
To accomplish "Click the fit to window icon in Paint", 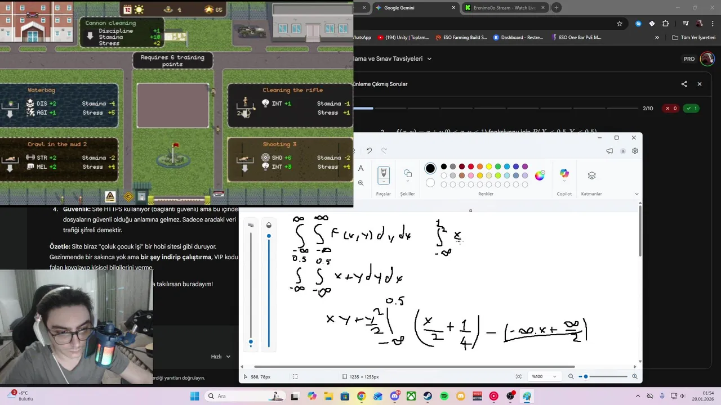I will [518, 376].
